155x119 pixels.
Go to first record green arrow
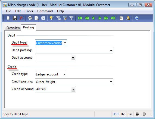80,18
